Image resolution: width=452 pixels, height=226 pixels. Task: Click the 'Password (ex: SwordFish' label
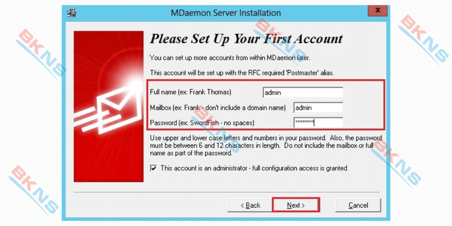pos(184,123)
